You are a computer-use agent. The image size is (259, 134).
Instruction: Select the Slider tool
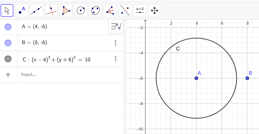pos(140,11)
